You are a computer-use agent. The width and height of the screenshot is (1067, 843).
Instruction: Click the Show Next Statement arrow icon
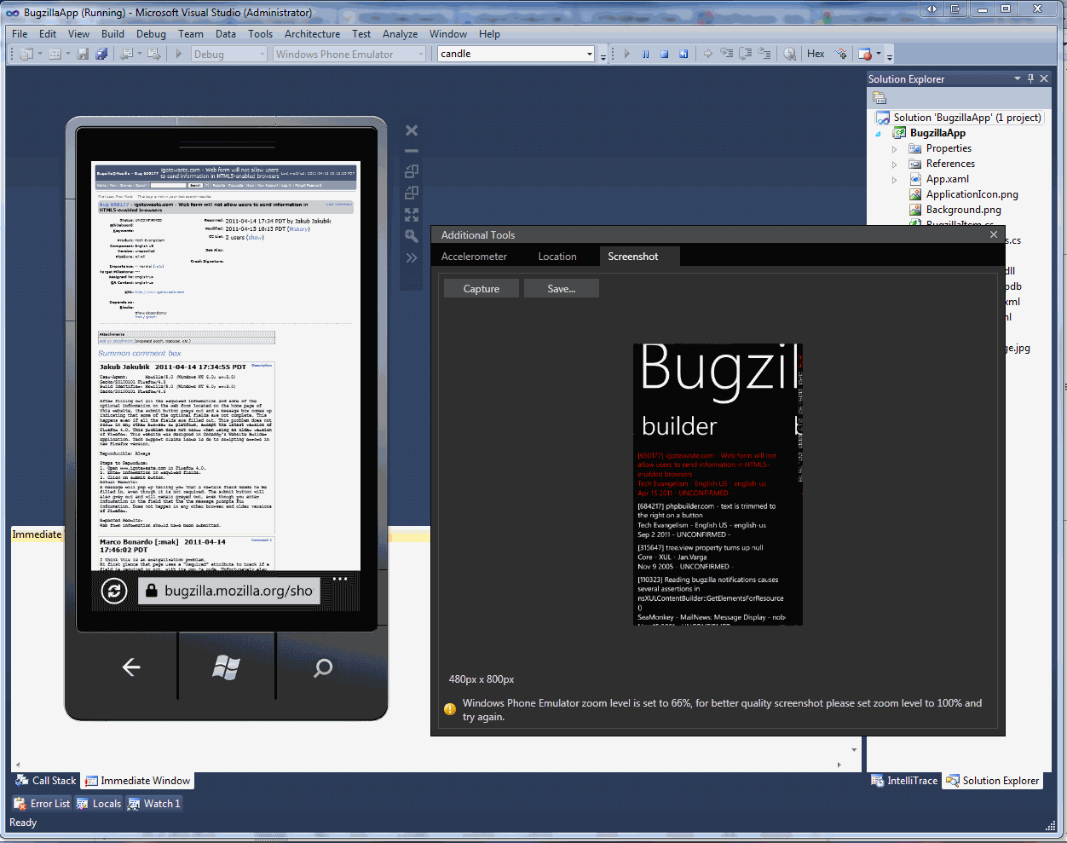(x=708, y=54)
